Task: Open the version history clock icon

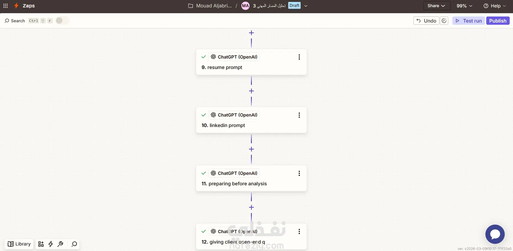Action: pyautogui.click(x=444, y=21)
